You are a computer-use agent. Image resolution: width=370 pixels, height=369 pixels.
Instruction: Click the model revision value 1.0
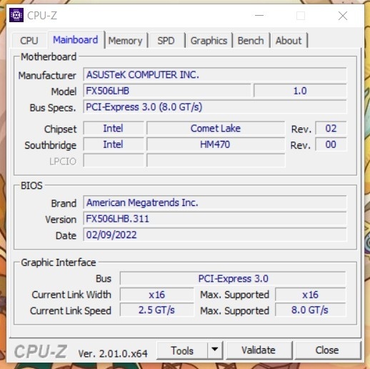coord(300,91)
